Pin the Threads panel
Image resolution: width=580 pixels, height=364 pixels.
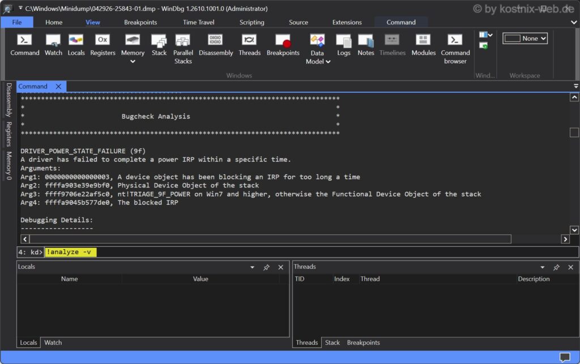556,267
